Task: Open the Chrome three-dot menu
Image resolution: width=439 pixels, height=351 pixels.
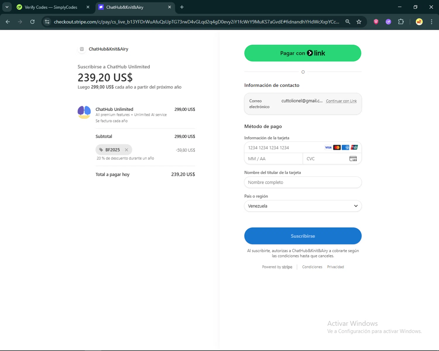Action: point(431,22)
